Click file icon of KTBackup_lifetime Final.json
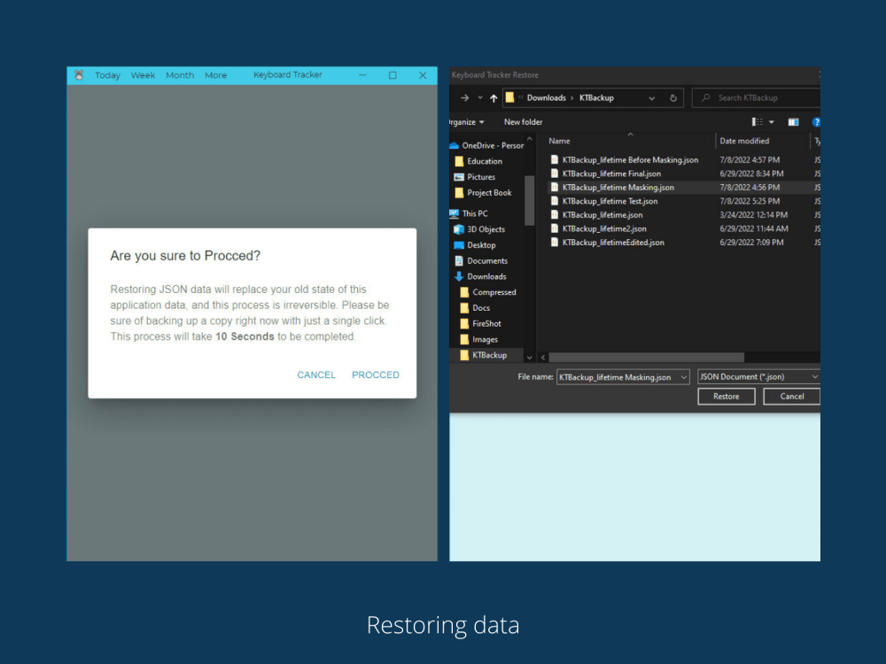 point(555,174)
